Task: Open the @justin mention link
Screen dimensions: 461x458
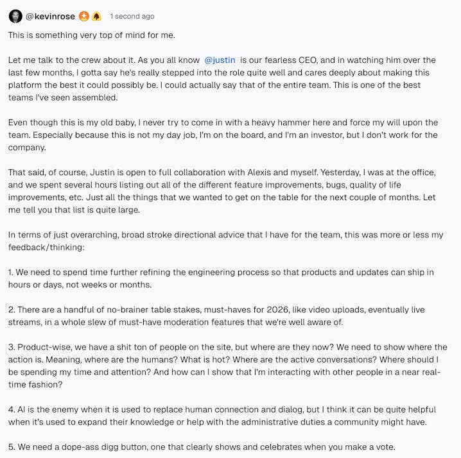Action: [x=218, y=60]
